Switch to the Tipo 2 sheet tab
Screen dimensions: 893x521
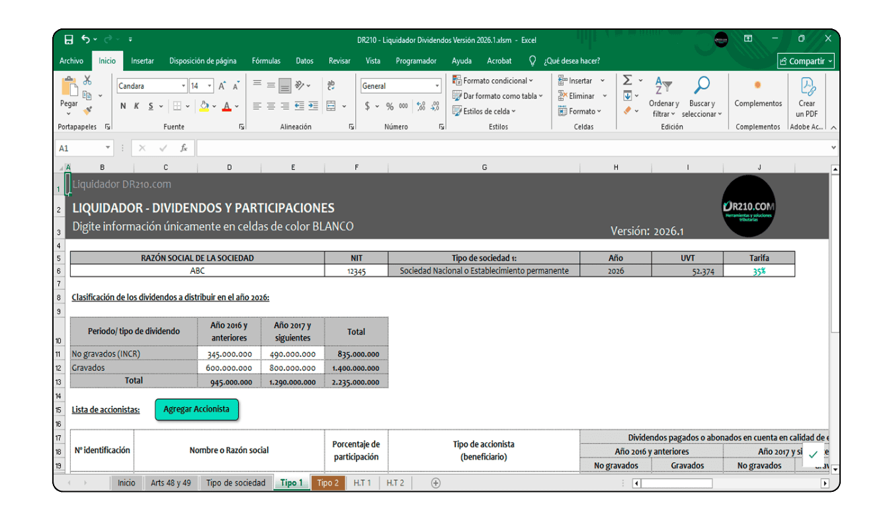[x=327, y=483]
